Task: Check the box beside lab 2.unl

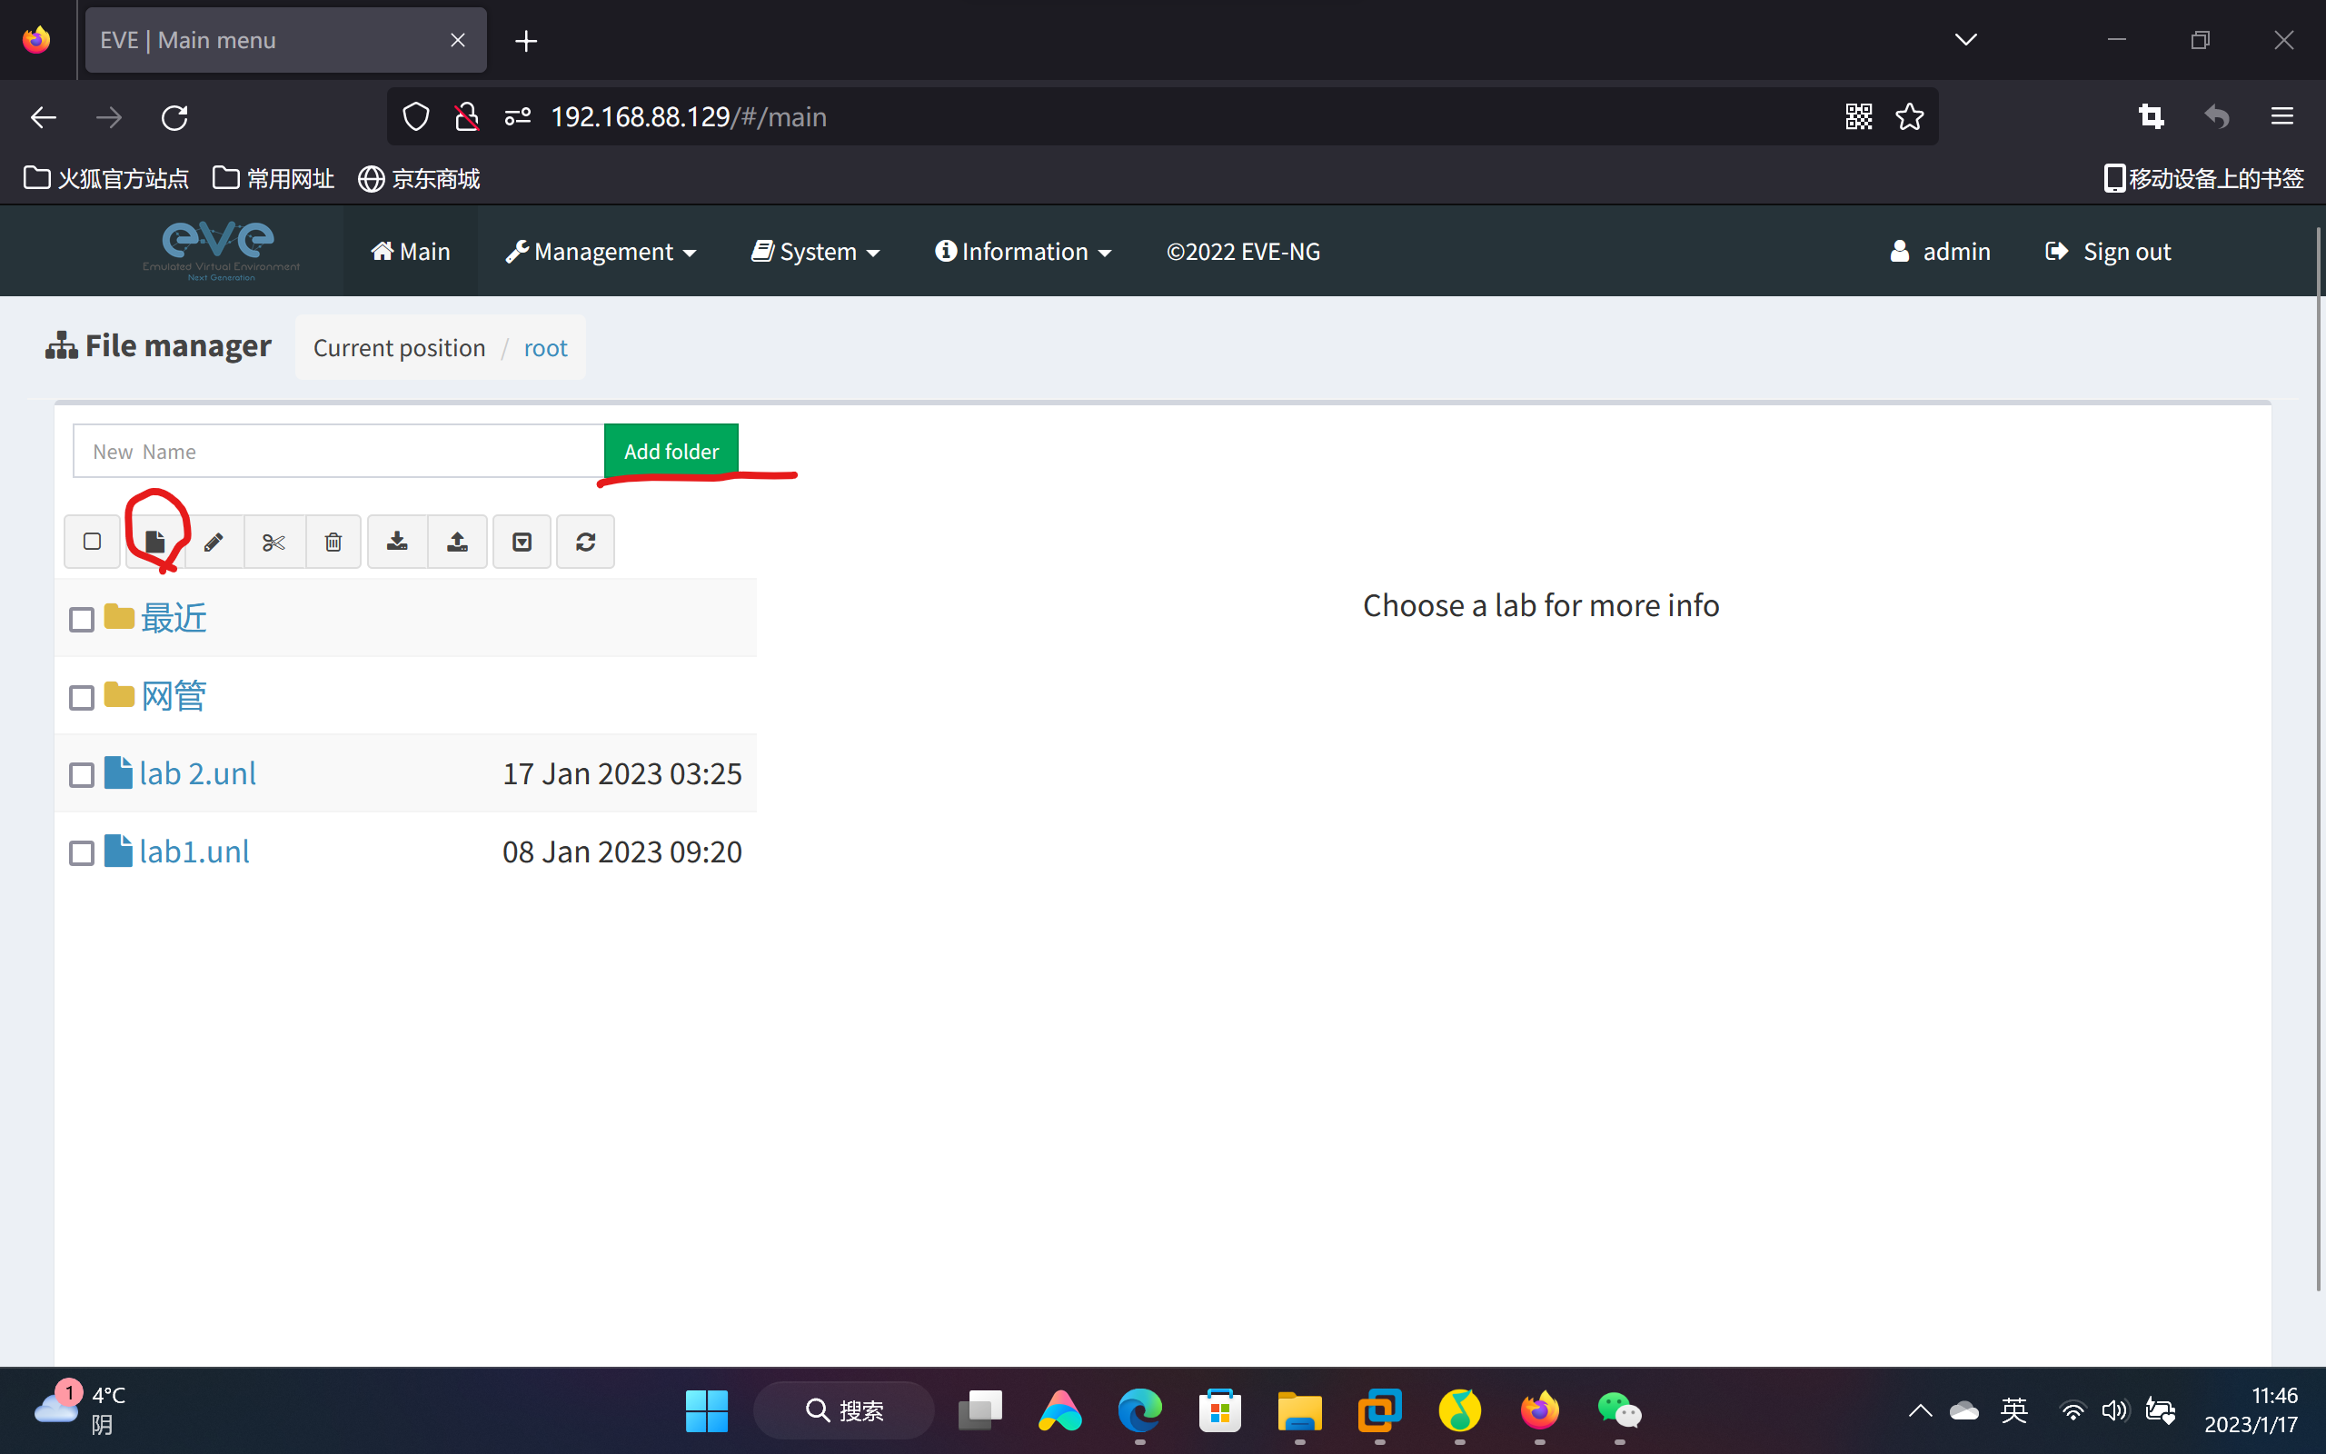Action: 82,775
